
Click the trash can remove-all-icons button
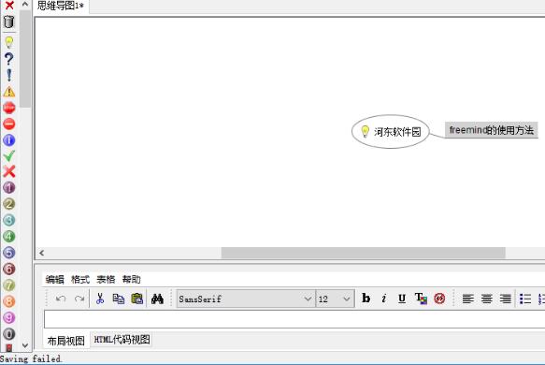(x=9, y=22)
